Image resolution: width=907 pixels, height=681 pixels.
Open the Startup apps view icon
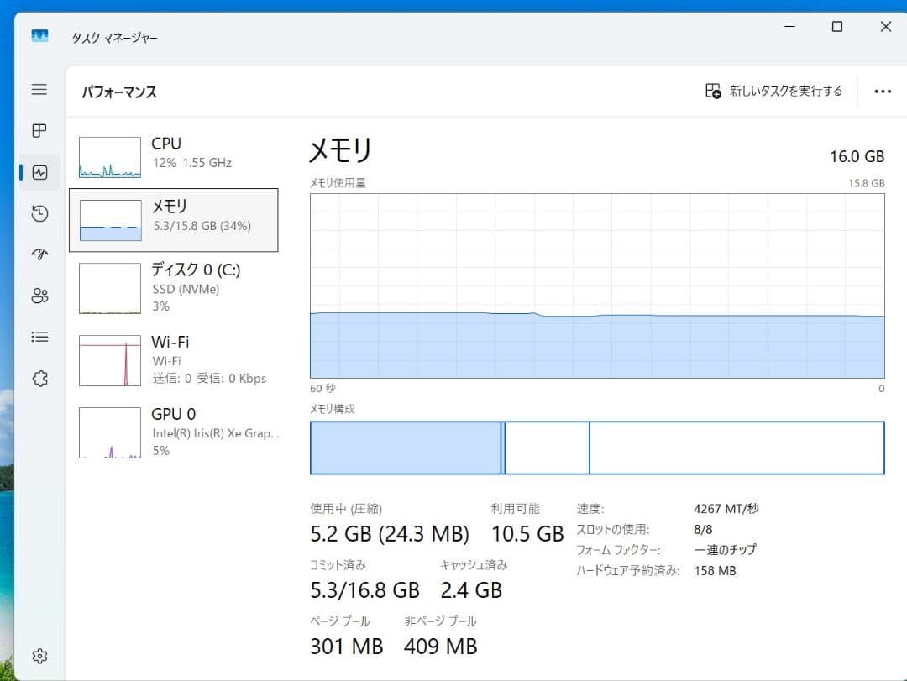click(x=39, y=254)
